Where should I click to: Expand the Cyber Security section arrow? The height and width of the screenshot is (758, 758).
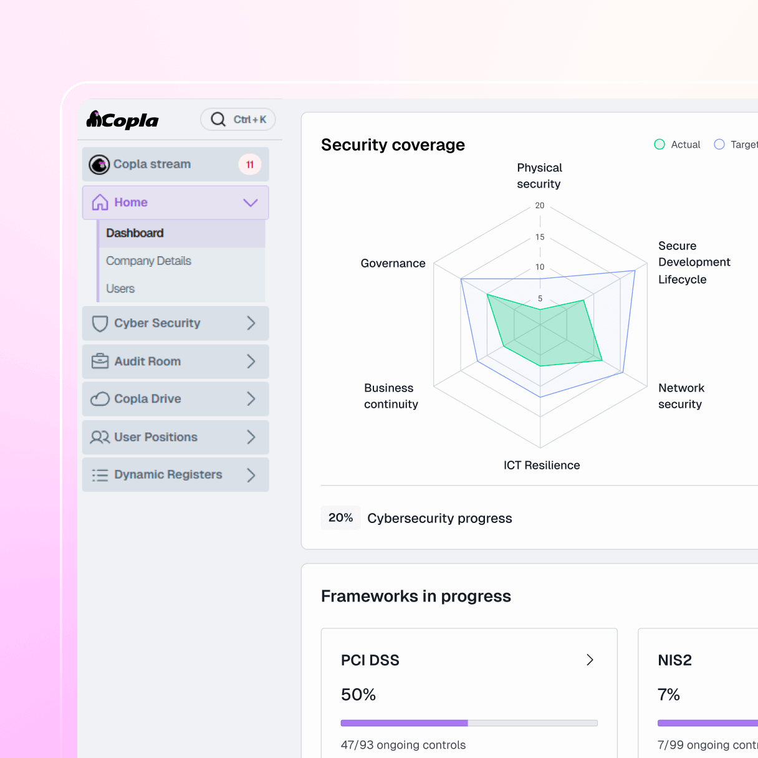[251, 323]
